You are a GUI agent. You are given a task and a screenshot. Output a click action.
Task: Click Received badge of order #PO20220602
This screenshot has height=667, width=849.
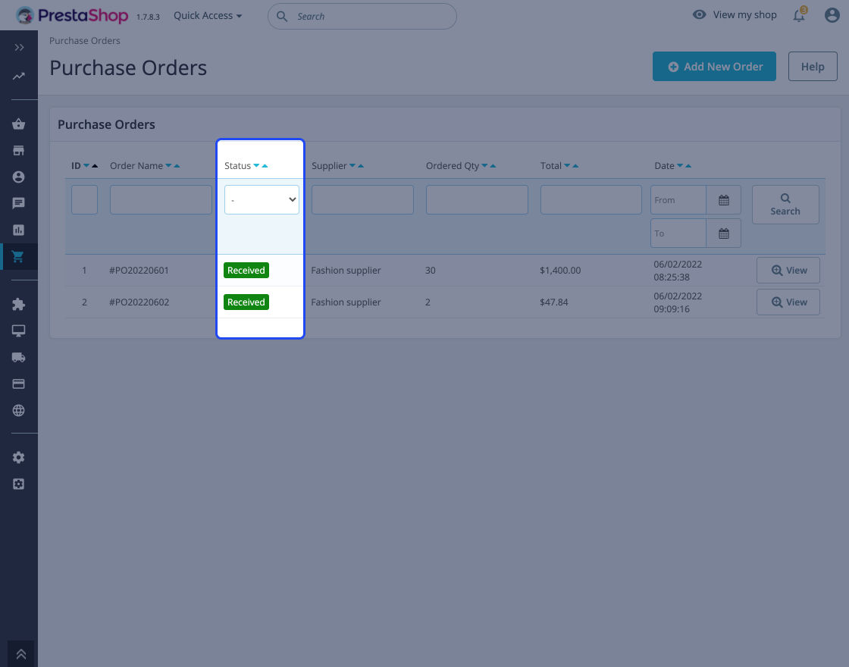tap(246, 302)
